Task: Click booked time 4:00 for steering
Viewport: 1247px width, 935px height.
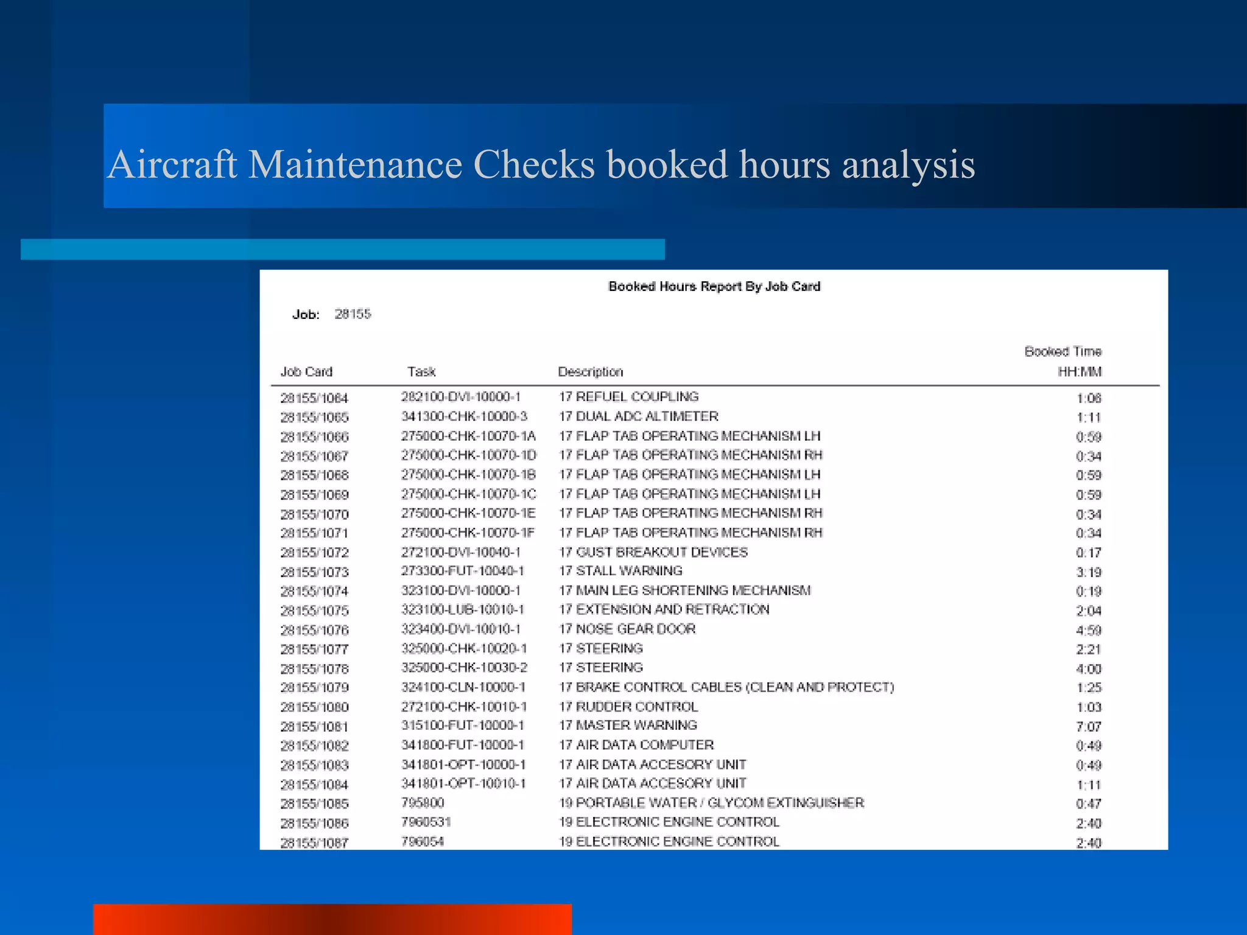Action: pyautogui.click(x=1089, y=669)
